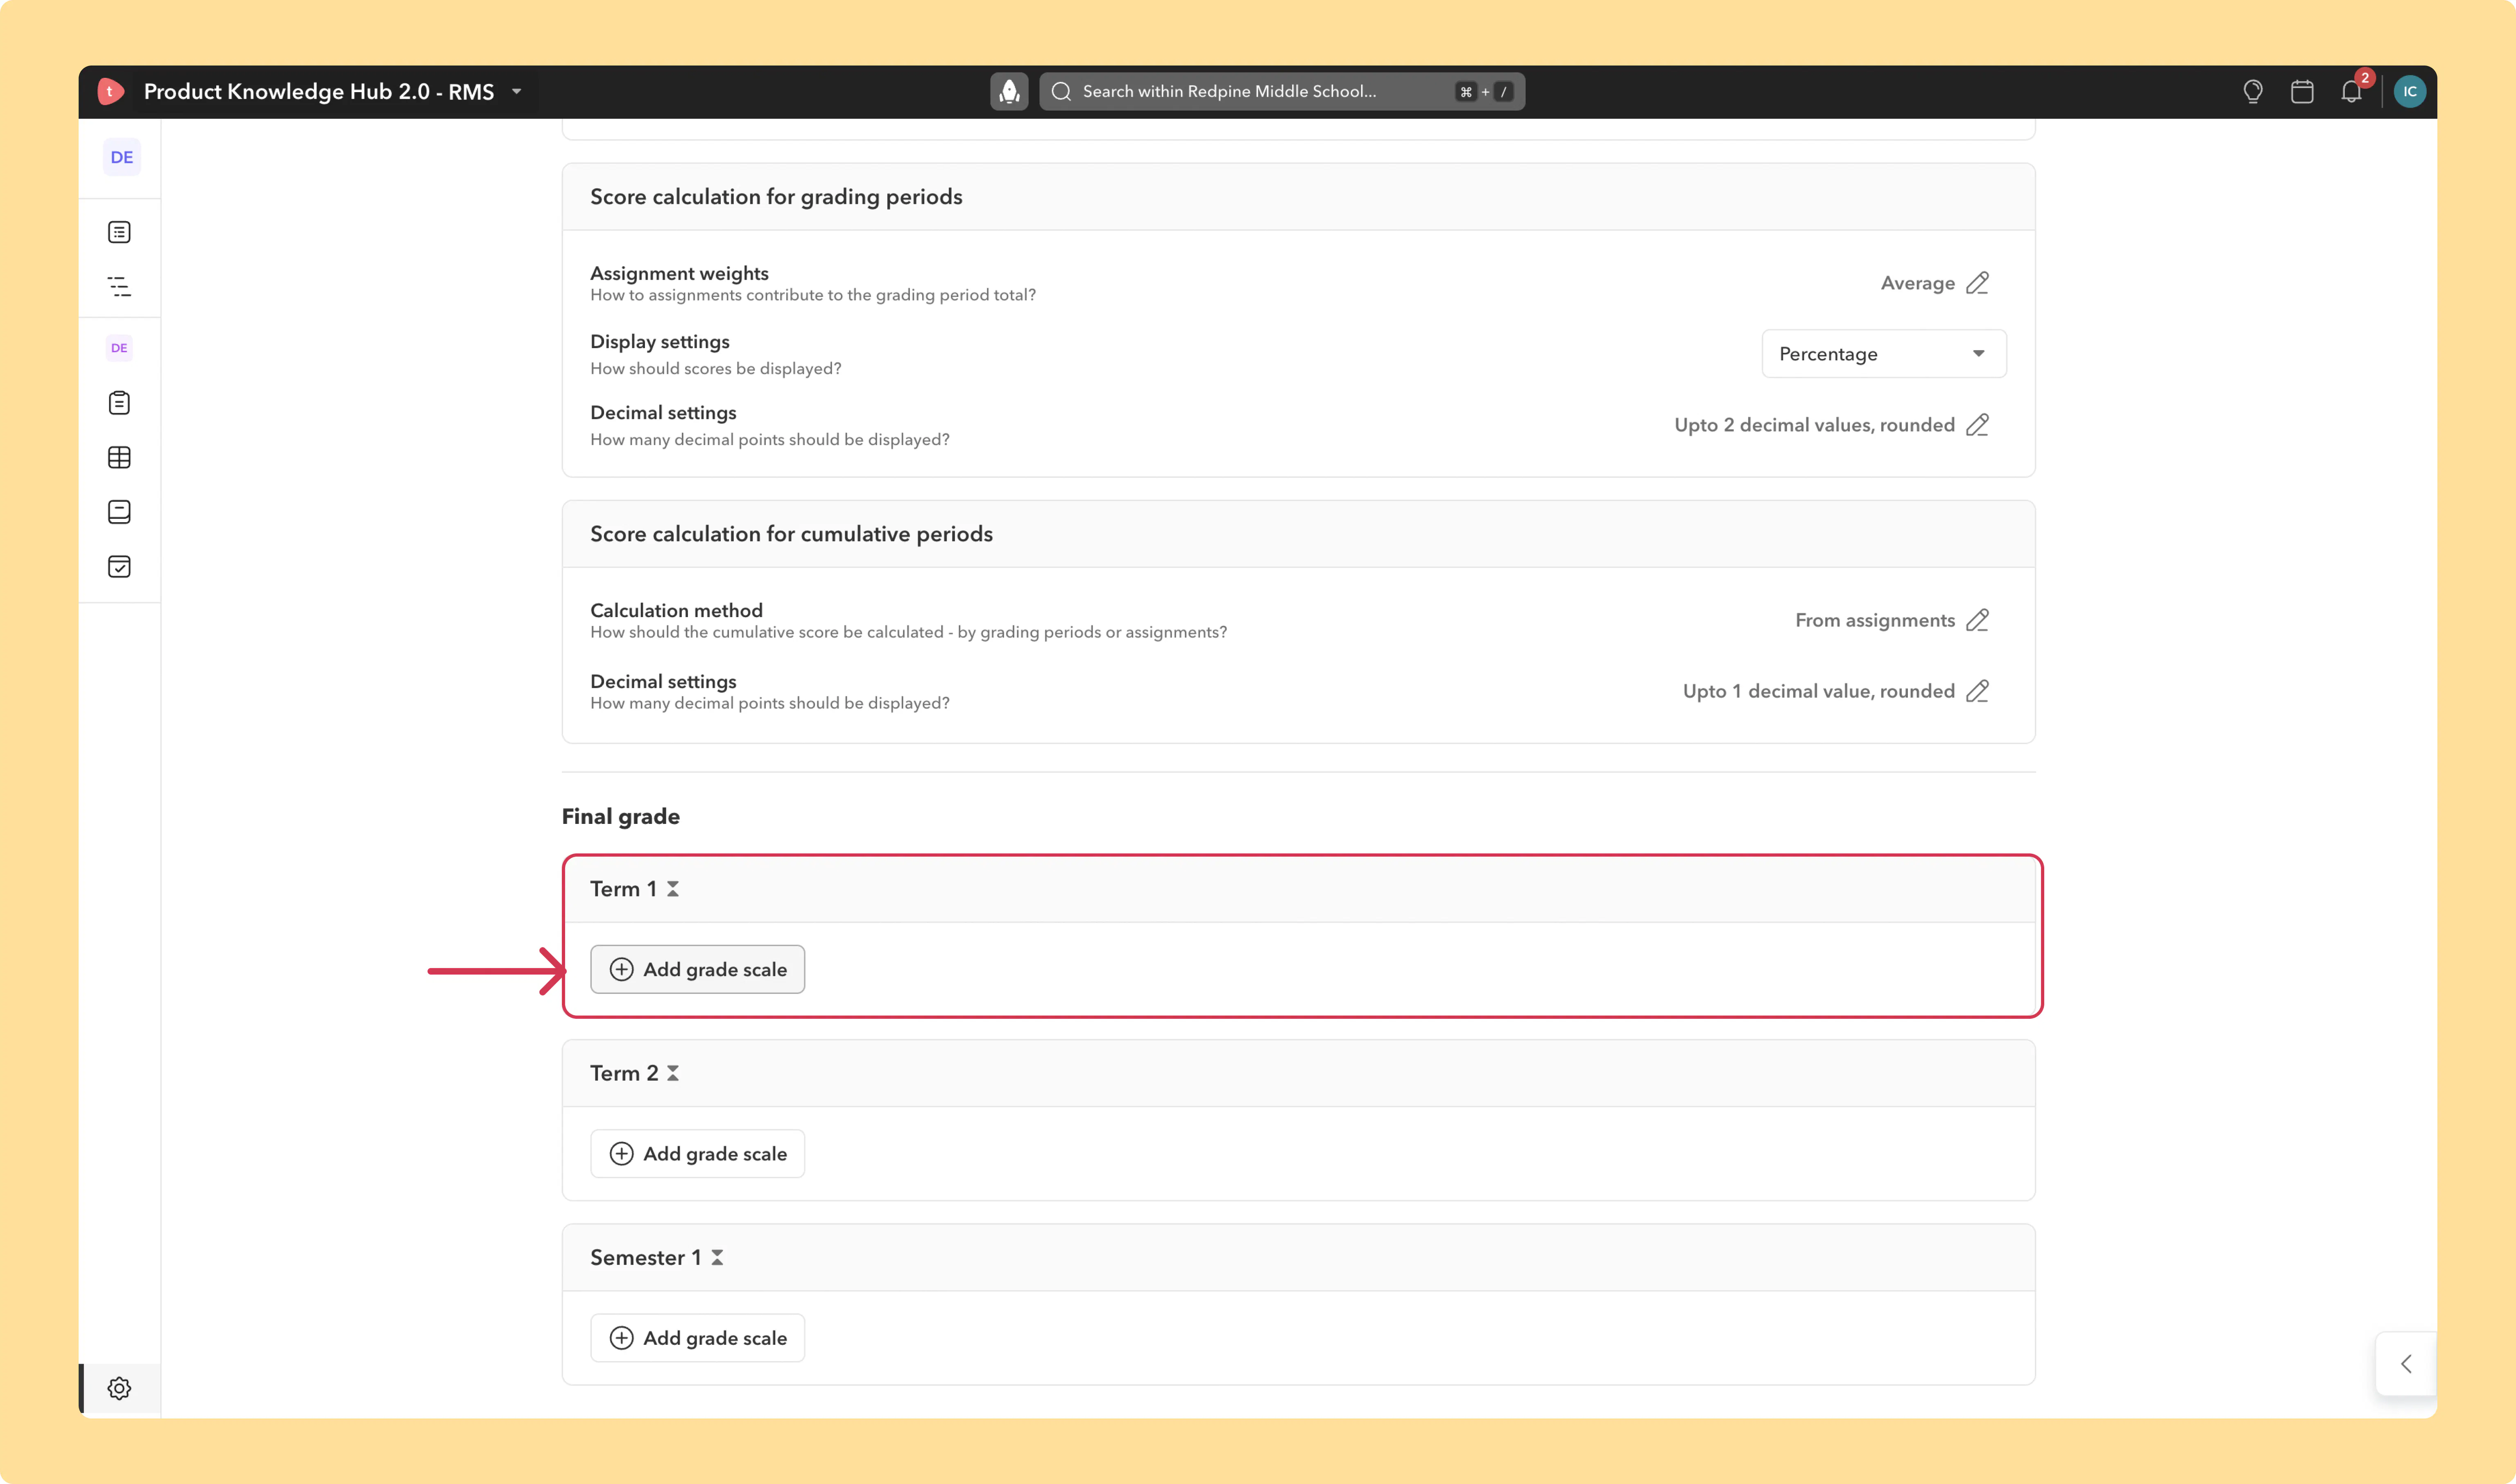
Task: Add a grade scale for Semester 1
Action: click(x=697, y=1338)
